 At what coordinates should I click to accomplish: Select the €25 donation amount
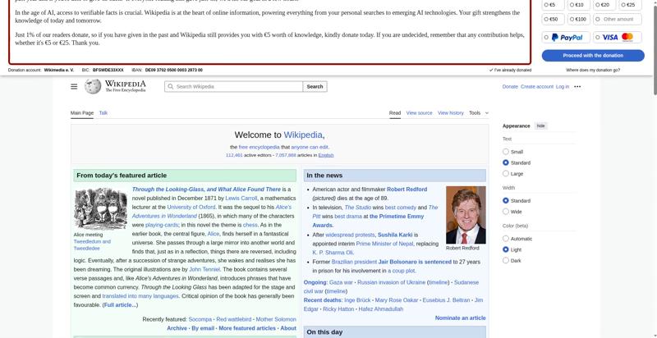[x=630, y=5]
